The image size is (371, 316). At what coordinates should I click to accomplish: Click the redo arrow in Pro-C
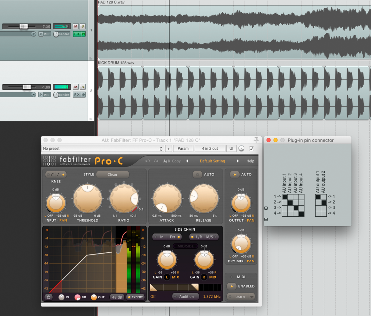coord(156,161)
